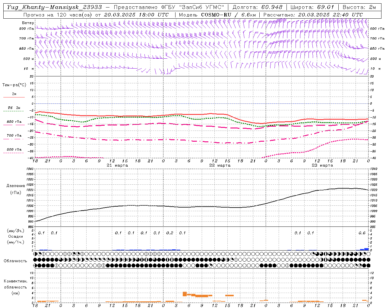Click the forecast start time 20.03.2025 18:00 UTC
Image resolution: width=386 pixels, height=308 pixels.
coord(136,14)
